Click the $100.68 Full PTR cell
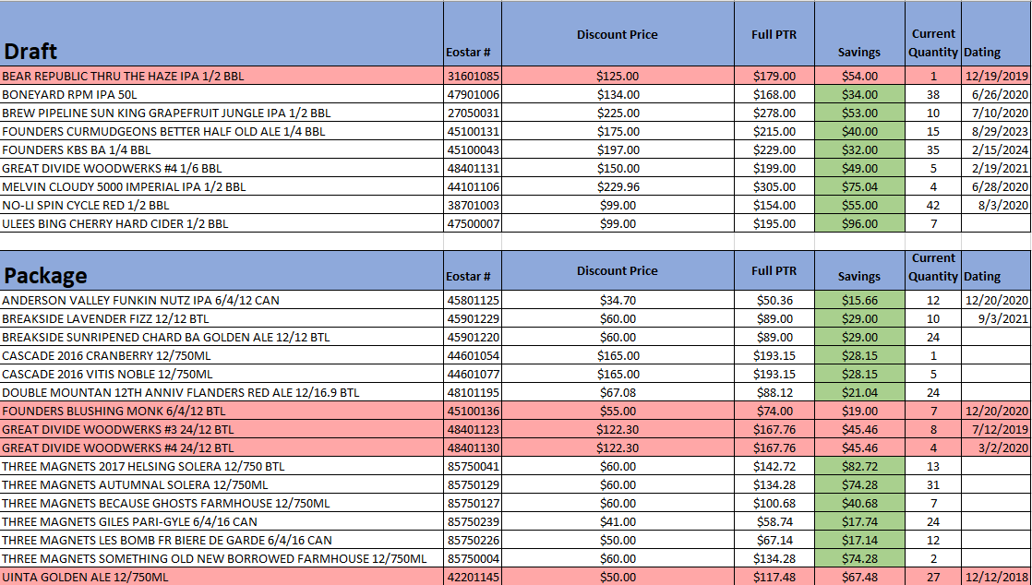Viewport: 1032px width, 585px height. (x=774, y=503)
